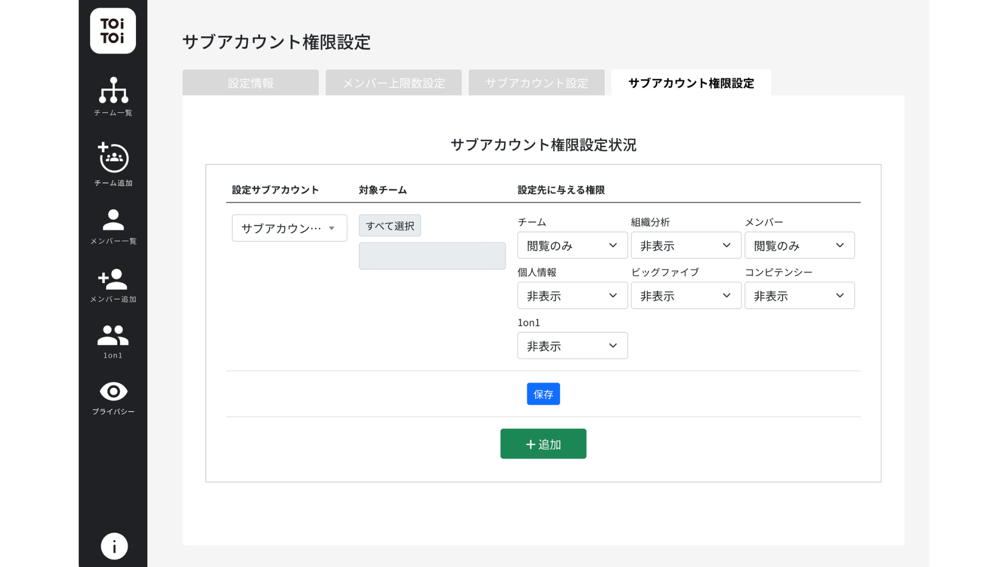Click the 個人情報 label
This screenshot has width=1008, height=567.
coord(537,272)
